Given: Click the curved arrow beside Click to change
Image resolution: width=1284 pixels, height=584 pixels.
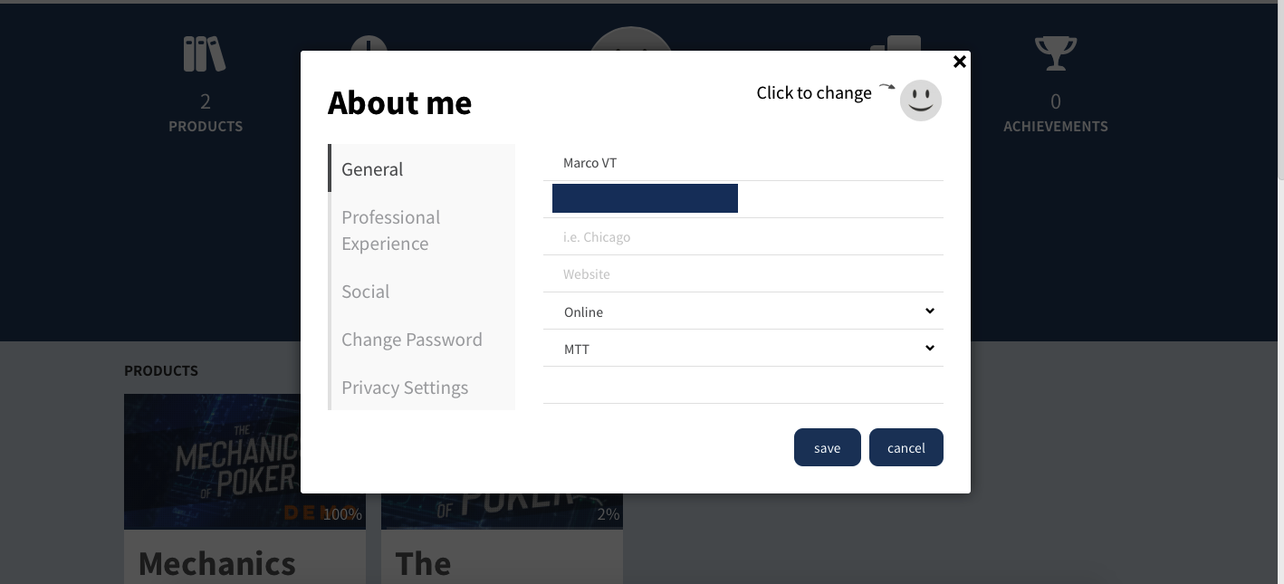Looking at the screenshot, I should [886, 88].
